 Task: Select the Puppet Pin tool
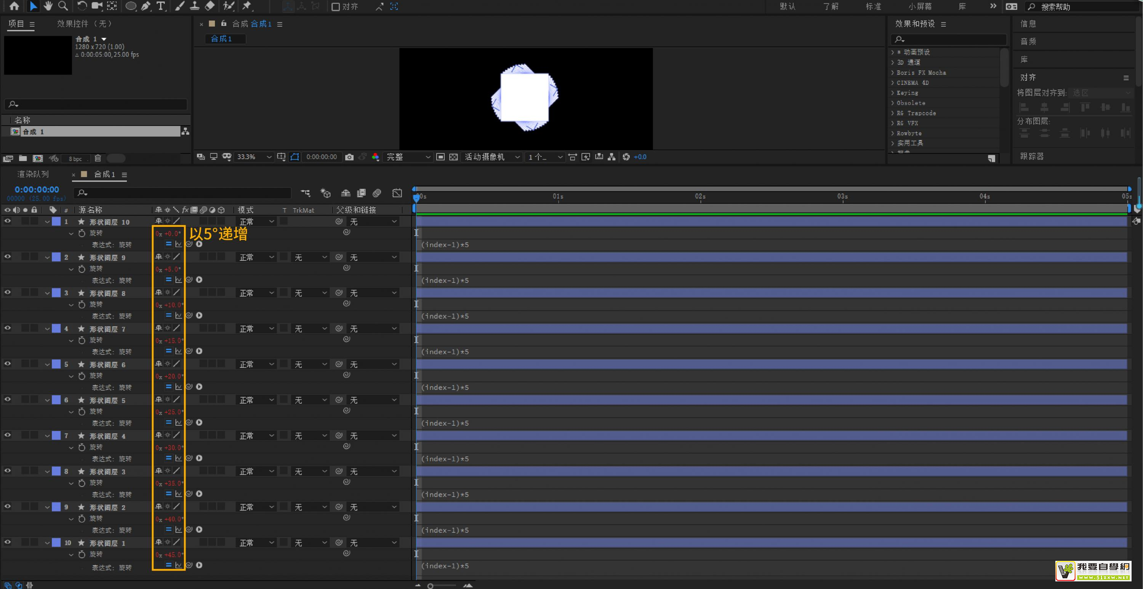point(247,6)
